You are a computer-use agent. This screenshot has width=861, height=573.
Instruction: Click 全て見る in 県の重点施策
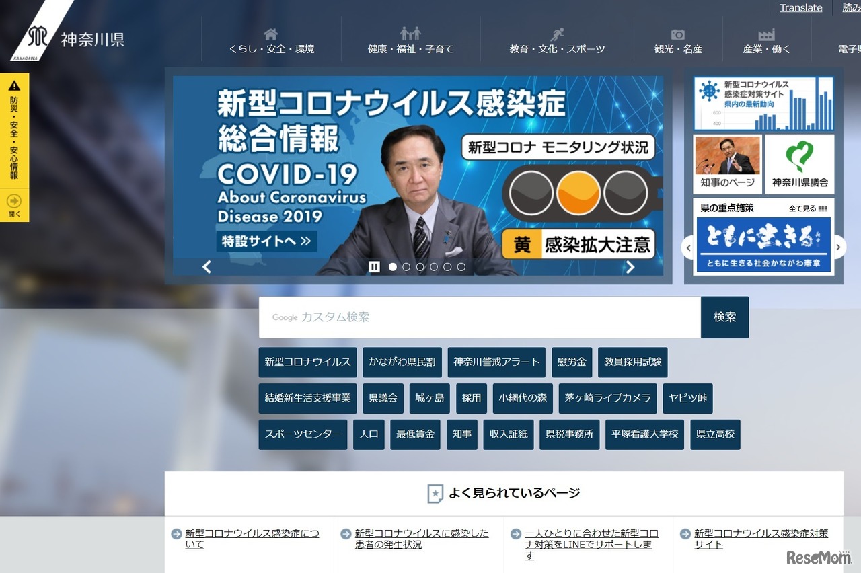point(807,208)
